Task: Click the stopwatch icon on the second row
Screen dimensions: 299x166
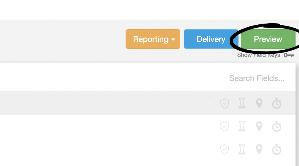Action: [x=277, y=126]
